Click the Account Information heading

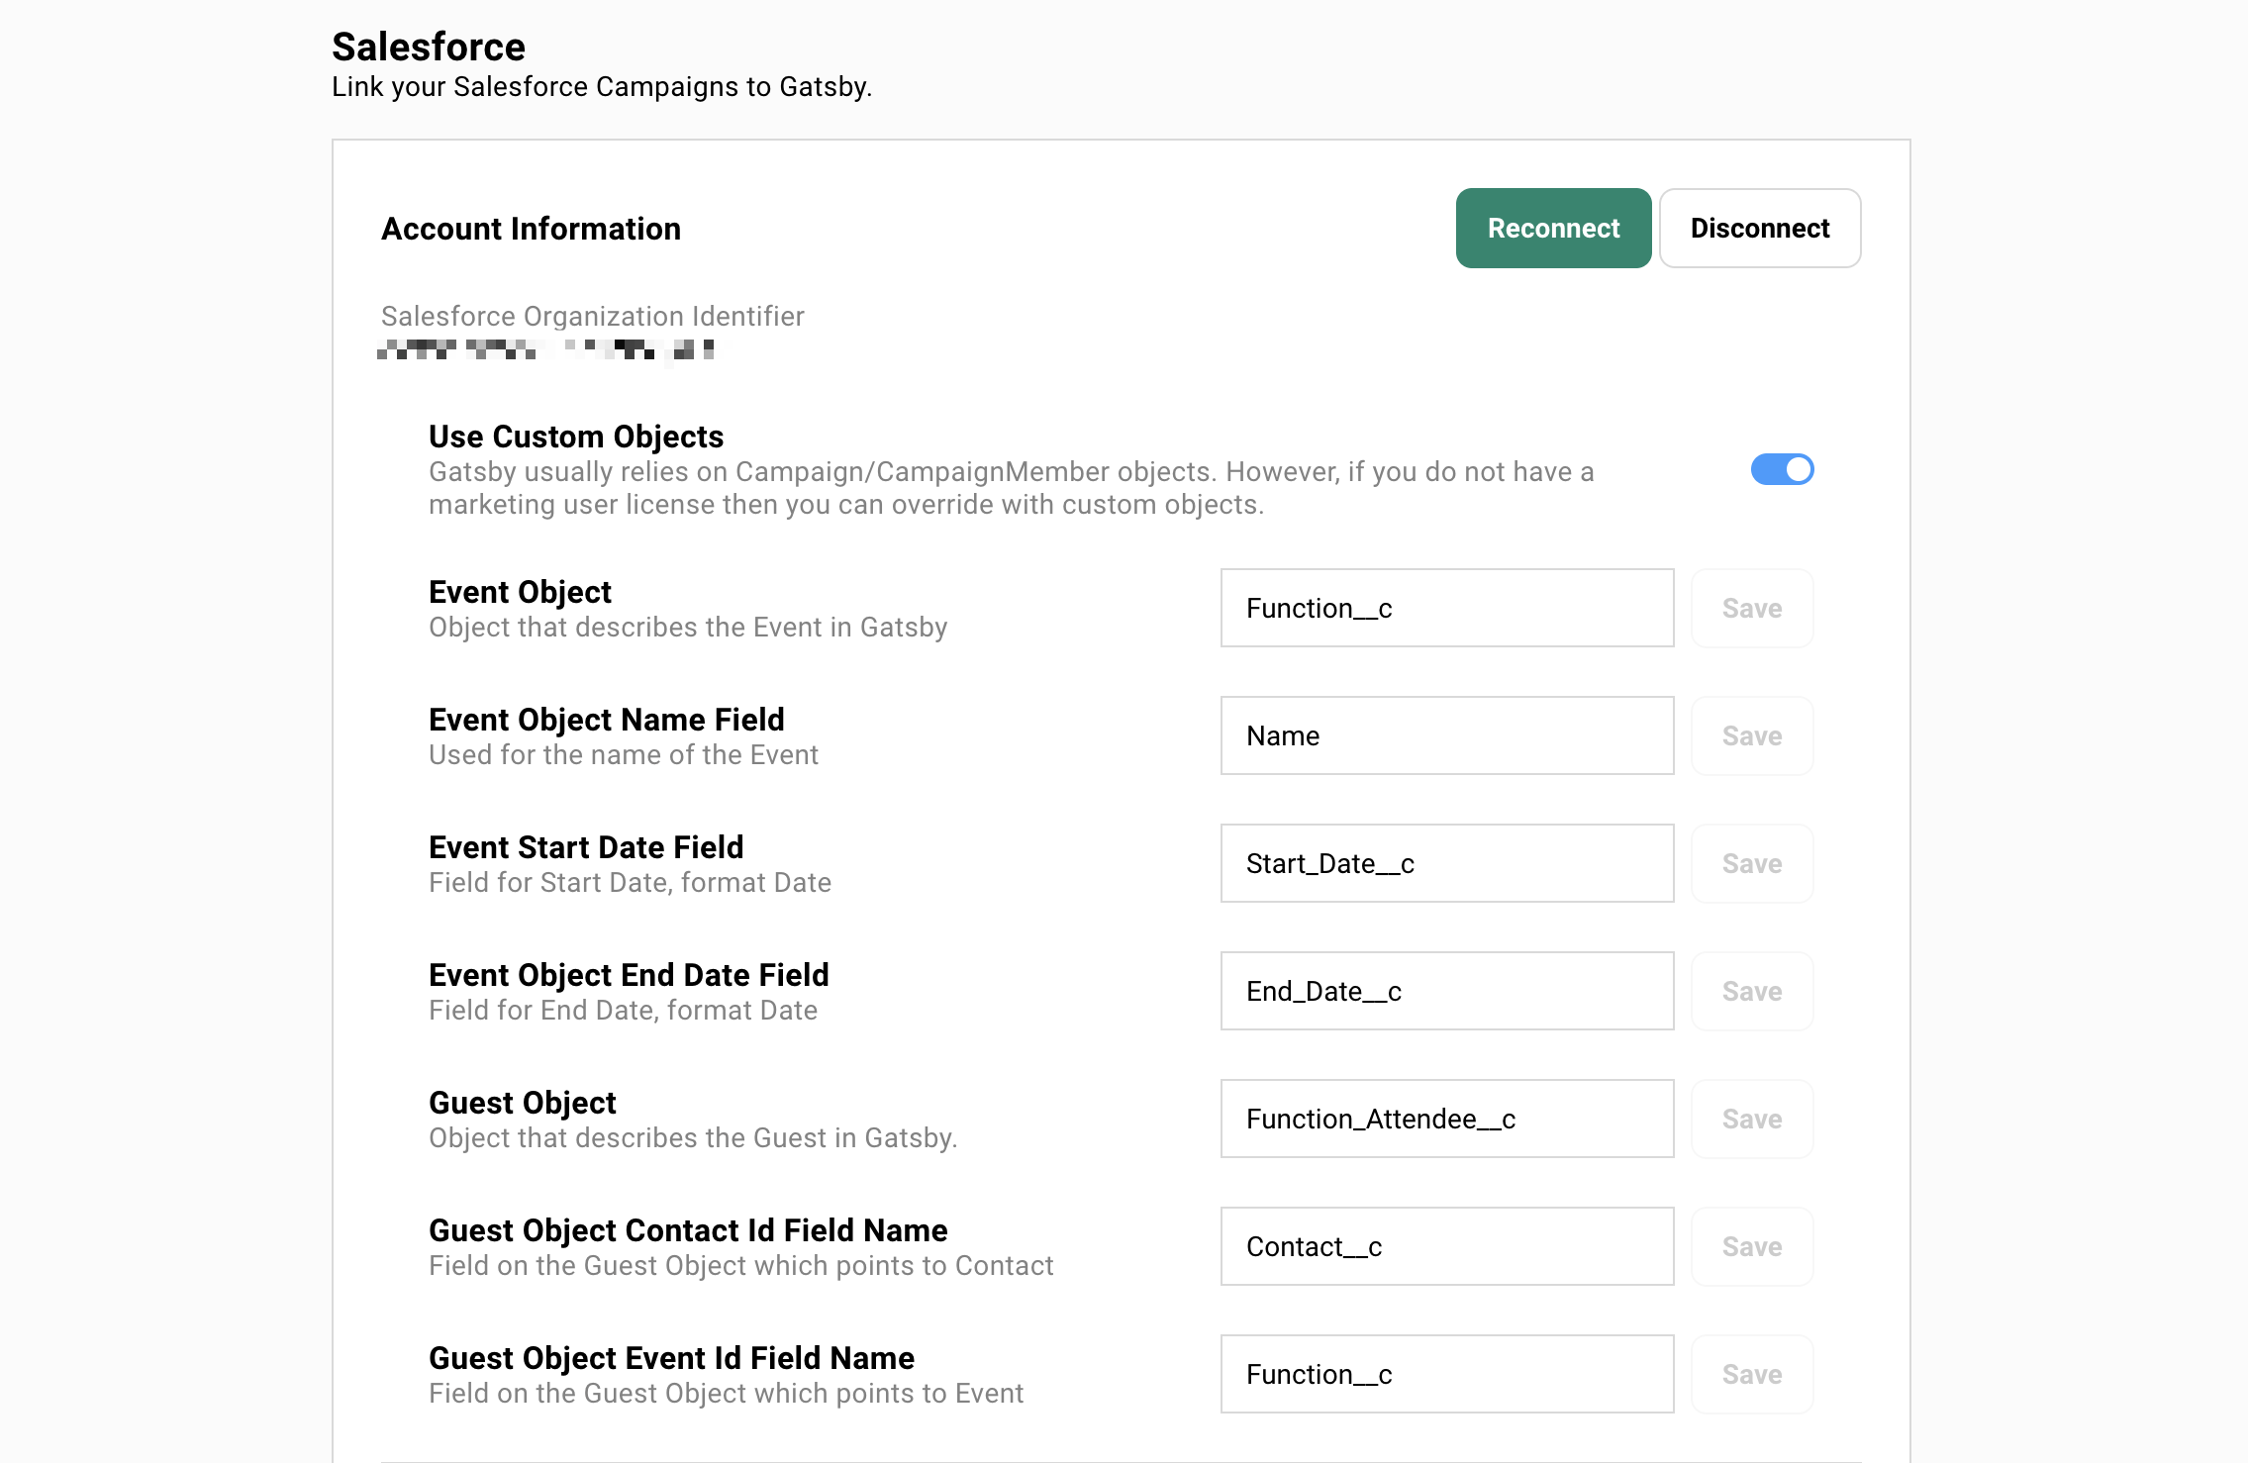click(x=531, y=229)
